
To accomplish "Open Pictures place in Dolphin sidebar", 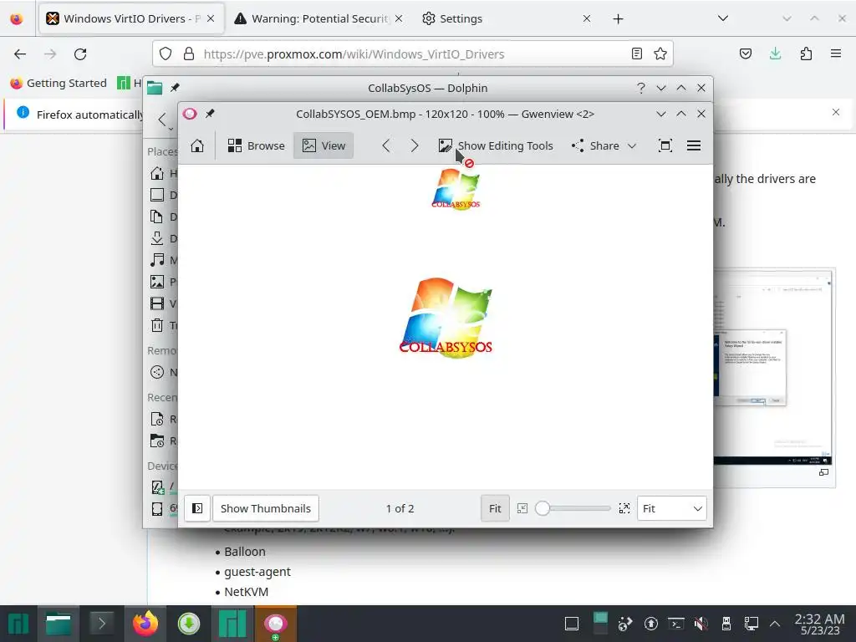I will [163, 282].
